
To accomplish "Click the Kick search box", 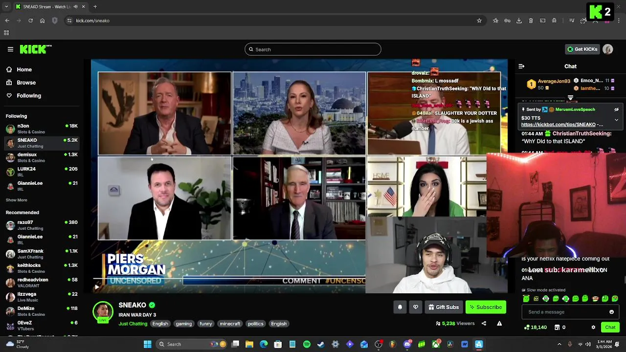I will click(313, 49).
